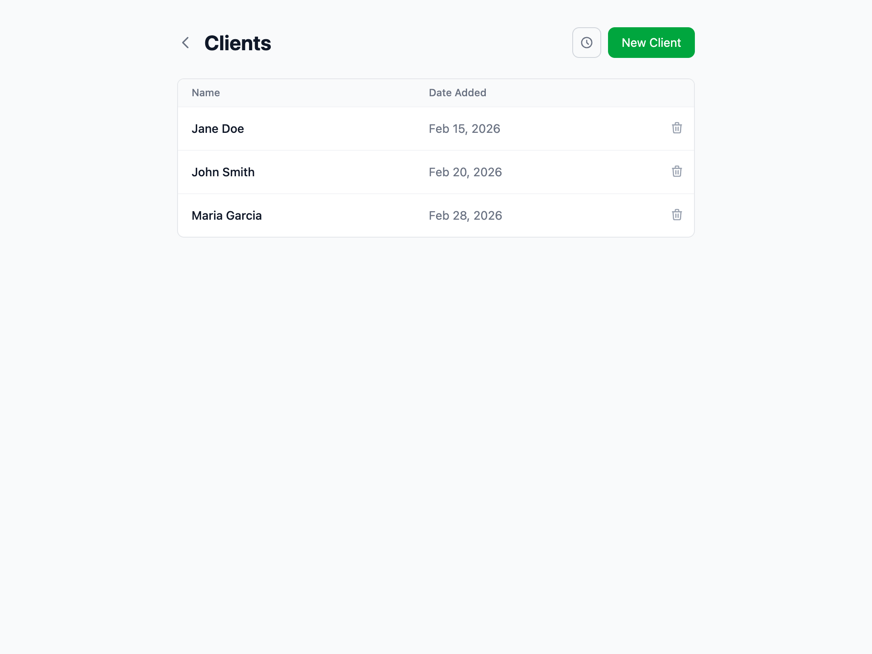872x654 pixels.
Task: Select the Feb 15, 2026 date cell
Action: 464,128
